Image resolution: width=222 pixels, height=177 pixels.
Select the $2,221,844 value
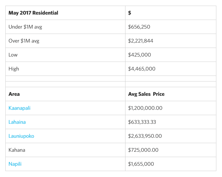point(141,41)
